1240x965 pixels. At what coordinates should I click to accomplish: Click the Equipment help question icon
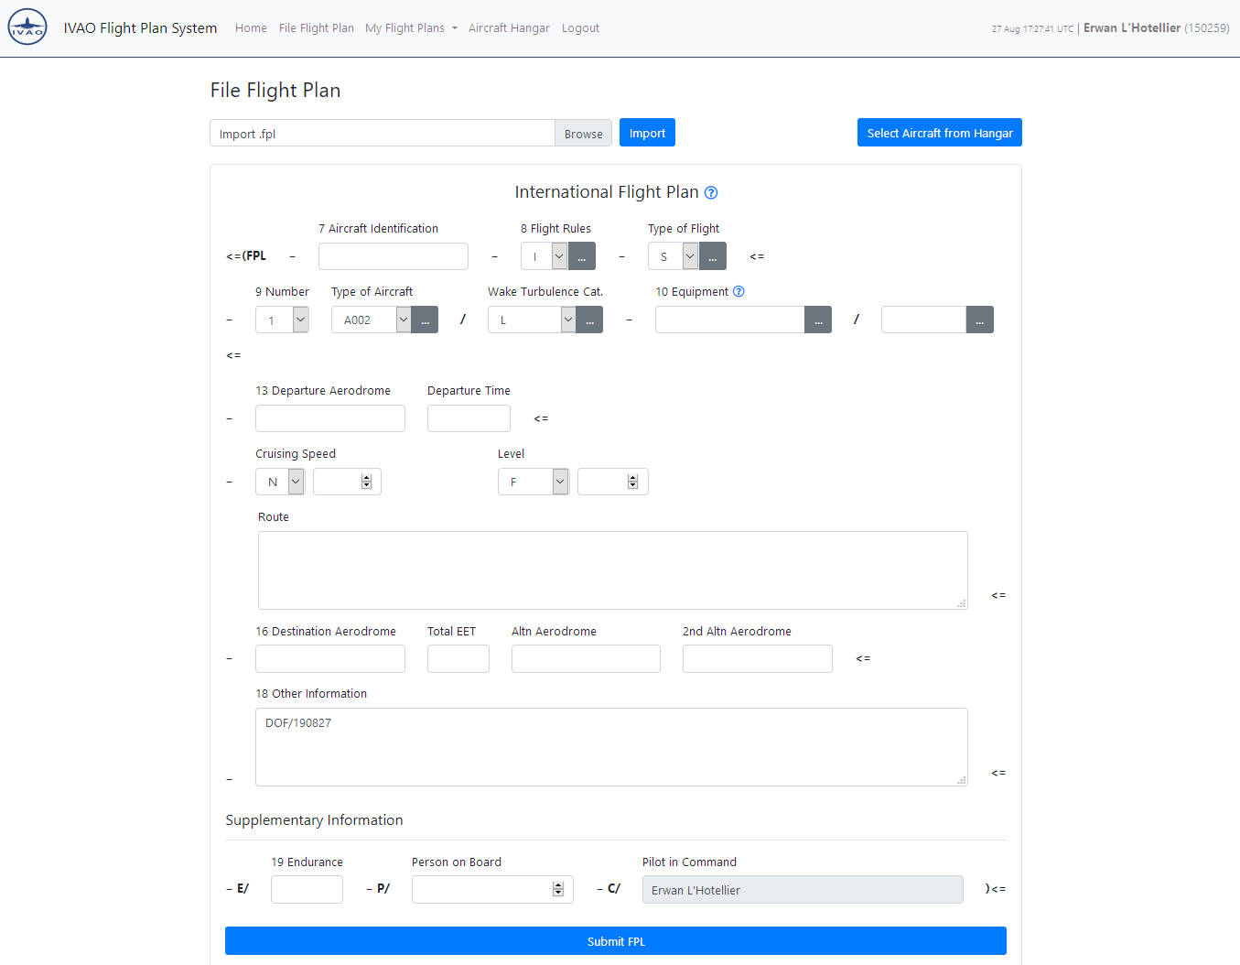[739, 292]
